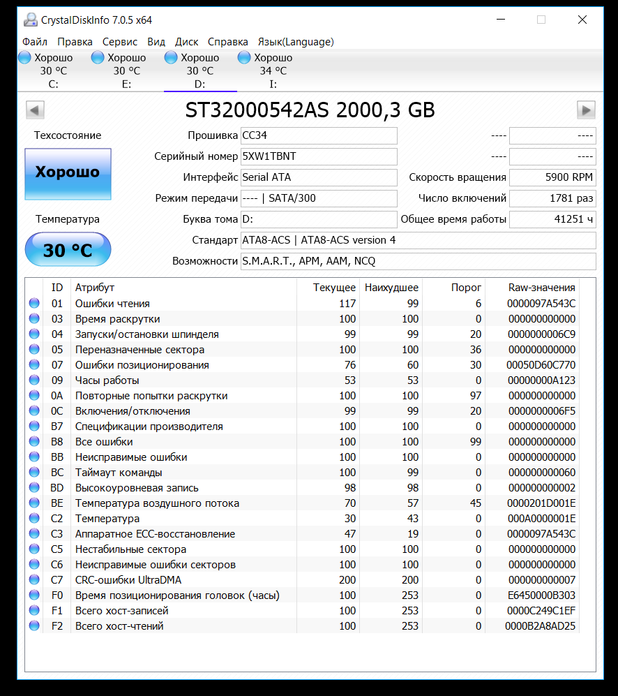The width and height of the screenshot is (618, 696).
Task: Click the Возможности S.M.A.R.T. field
Action: [x=419, y=261]
